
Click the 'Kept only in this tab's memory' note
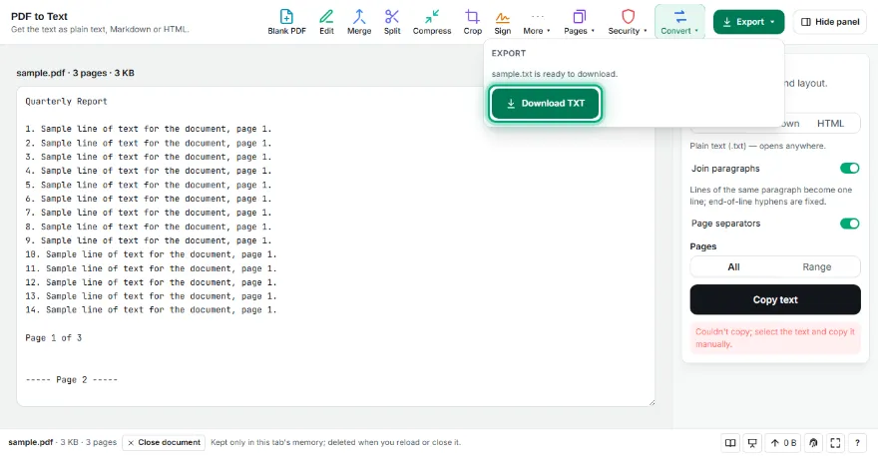335,443
